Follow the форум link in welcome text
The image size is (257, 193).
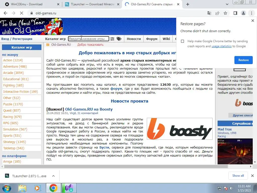coord(116,89)
